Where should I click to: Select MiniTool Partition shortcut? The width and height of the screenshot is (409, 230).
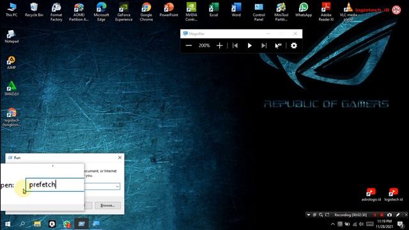281,11
